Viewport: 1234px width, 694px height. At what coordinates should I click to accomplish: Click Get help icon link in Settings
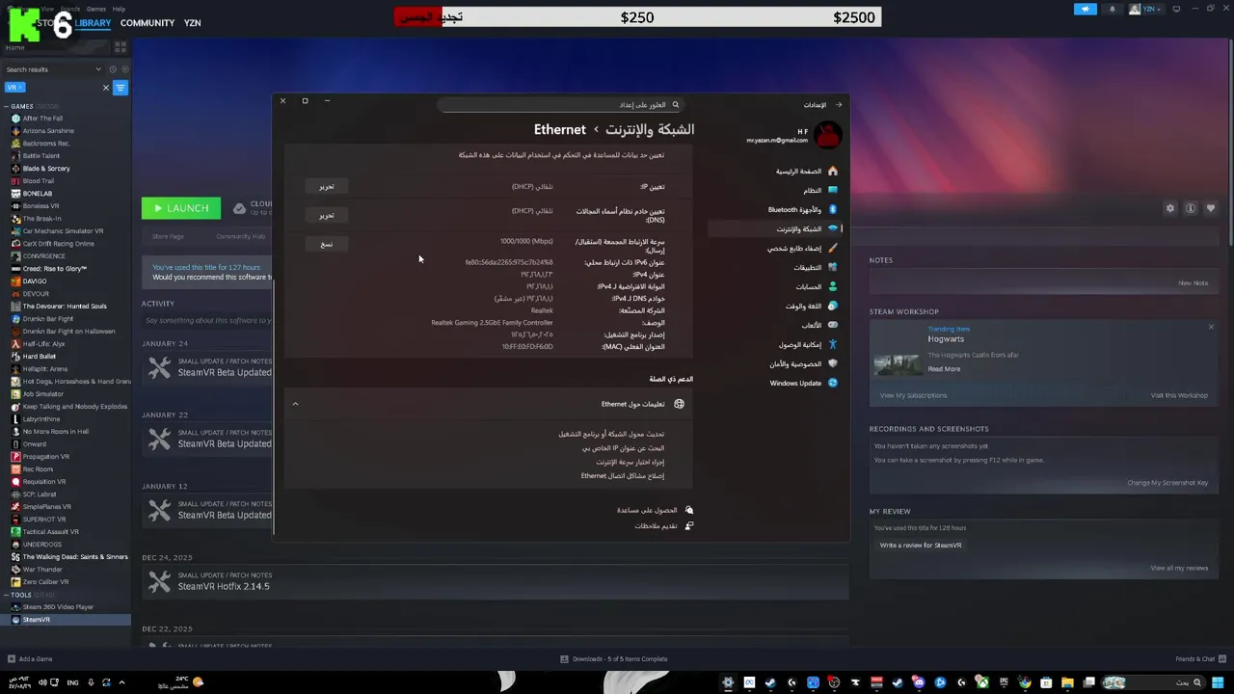coord(688,510)
